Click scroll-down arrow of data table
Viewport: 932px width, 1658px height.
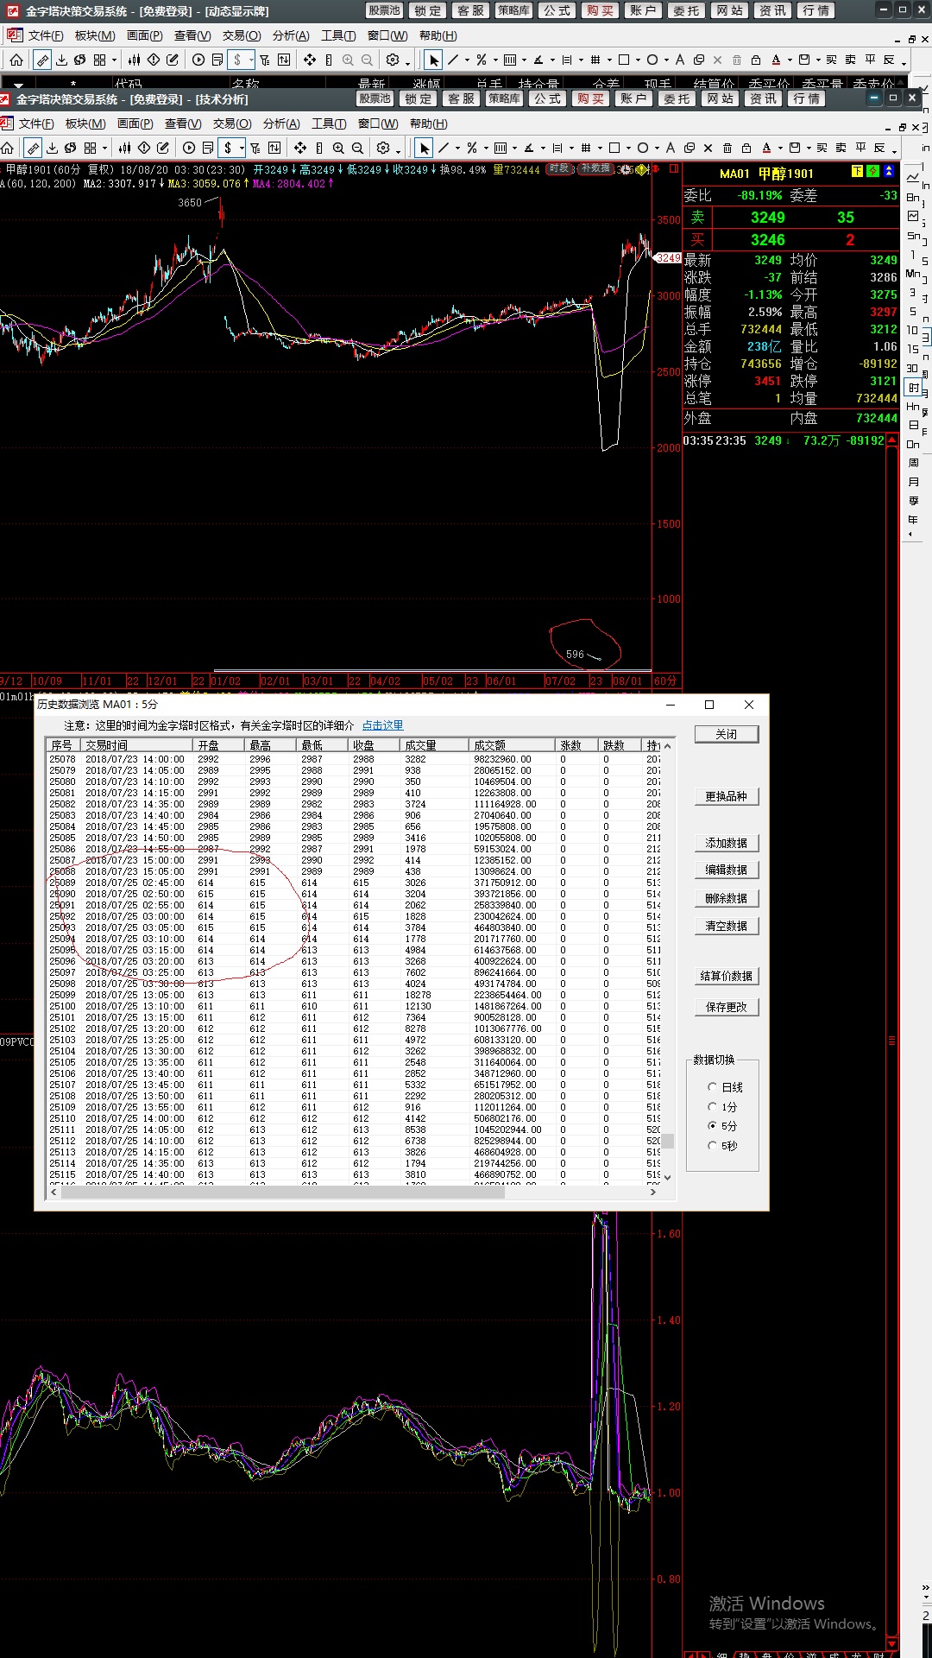(x=667, y=1177)
